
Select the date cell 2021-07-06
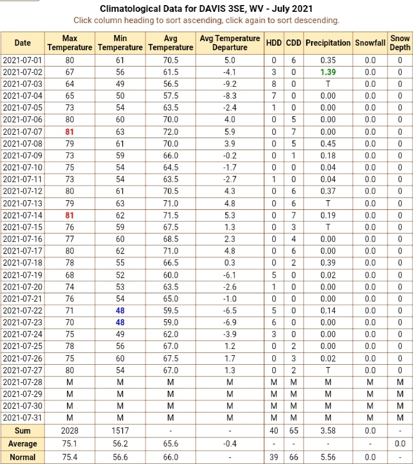tap(23, 120)
